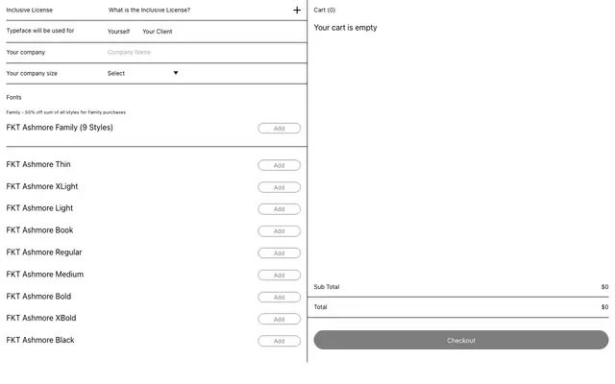Viewport: 615px width, 384px height.
Task: Add FKT Ashmore Family to cart
Action: point(280,128)
